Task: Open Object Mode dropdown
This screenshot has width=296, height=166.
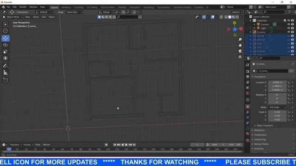Action: coord(12,17)
